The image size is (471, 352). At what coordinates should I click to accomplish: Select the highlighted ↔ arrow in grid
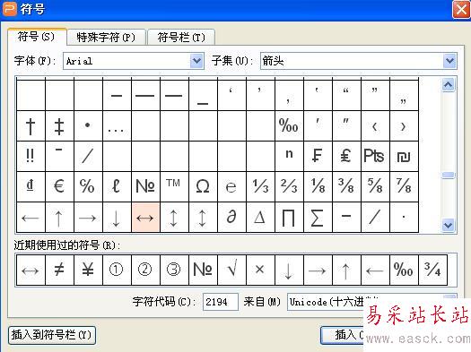(145, 217)
